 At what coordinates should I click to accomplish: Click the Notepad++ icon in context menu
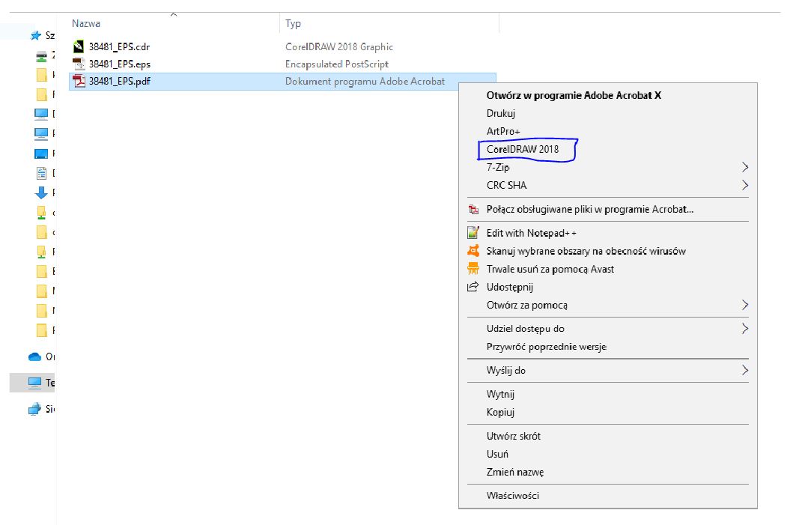[x=473, y=233]
